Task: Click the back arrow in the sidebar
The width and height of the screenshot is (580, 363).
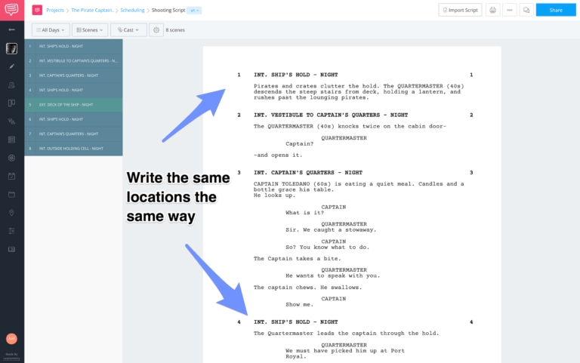Action: coord(11,29)
